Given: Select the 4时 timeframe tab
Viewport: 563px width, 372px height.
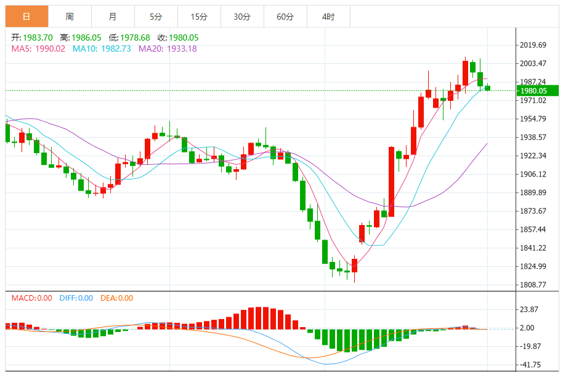Looking at the screenshot, I should click(x=328, y=17).
